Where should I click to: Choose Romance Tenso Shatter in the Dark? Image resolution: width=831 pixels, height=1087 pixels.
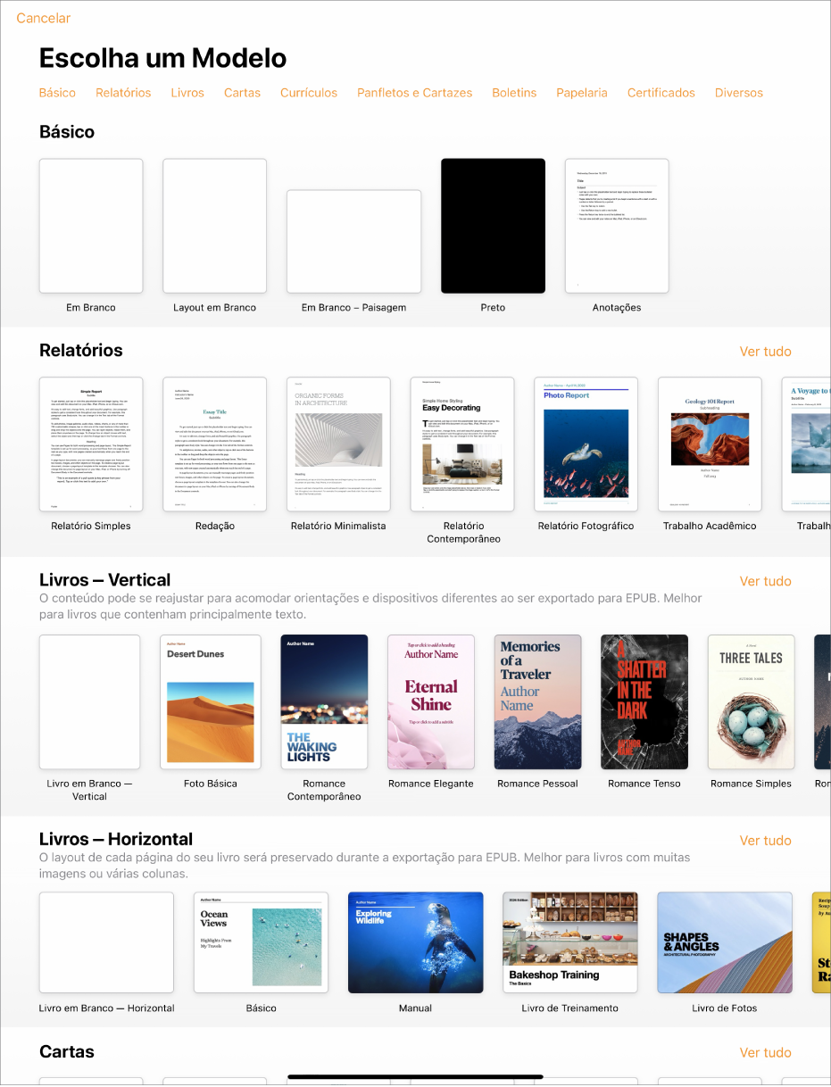pyautogui.click(x=644, y=701)
